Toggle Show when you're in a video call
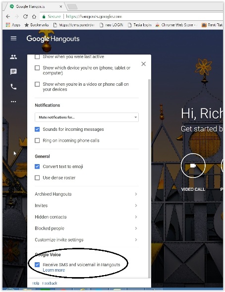 37,84
